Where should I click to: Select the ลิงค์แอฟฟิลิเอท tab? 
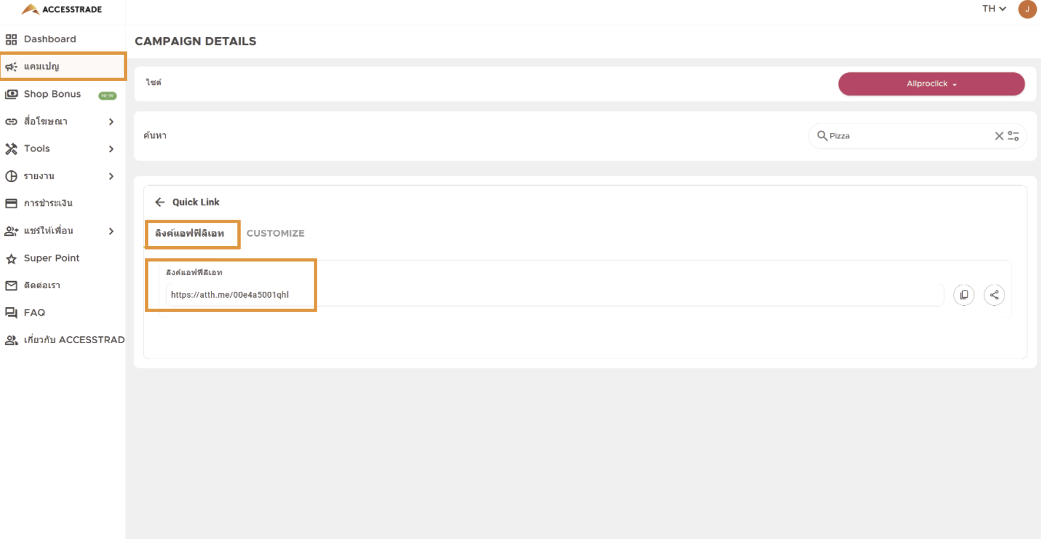coord(190,233)
